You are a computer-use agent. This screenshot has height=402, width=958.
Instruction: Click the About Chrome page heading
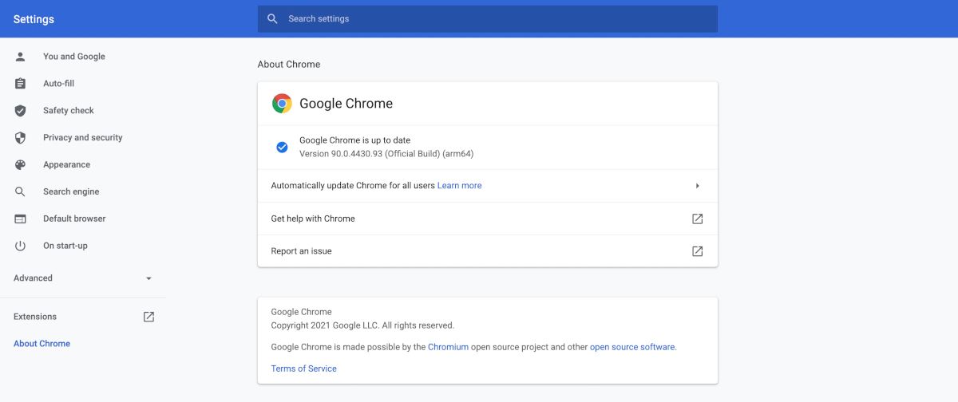289,65
